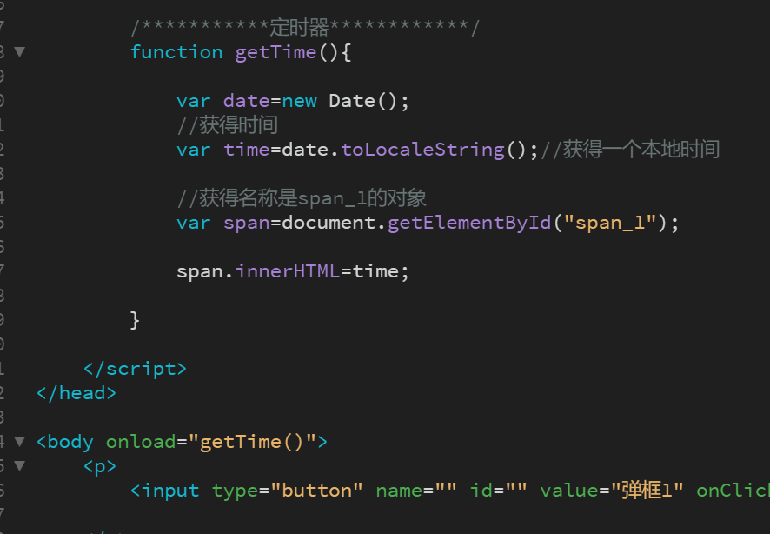Click the value "弹框1" string

[647, 491]
